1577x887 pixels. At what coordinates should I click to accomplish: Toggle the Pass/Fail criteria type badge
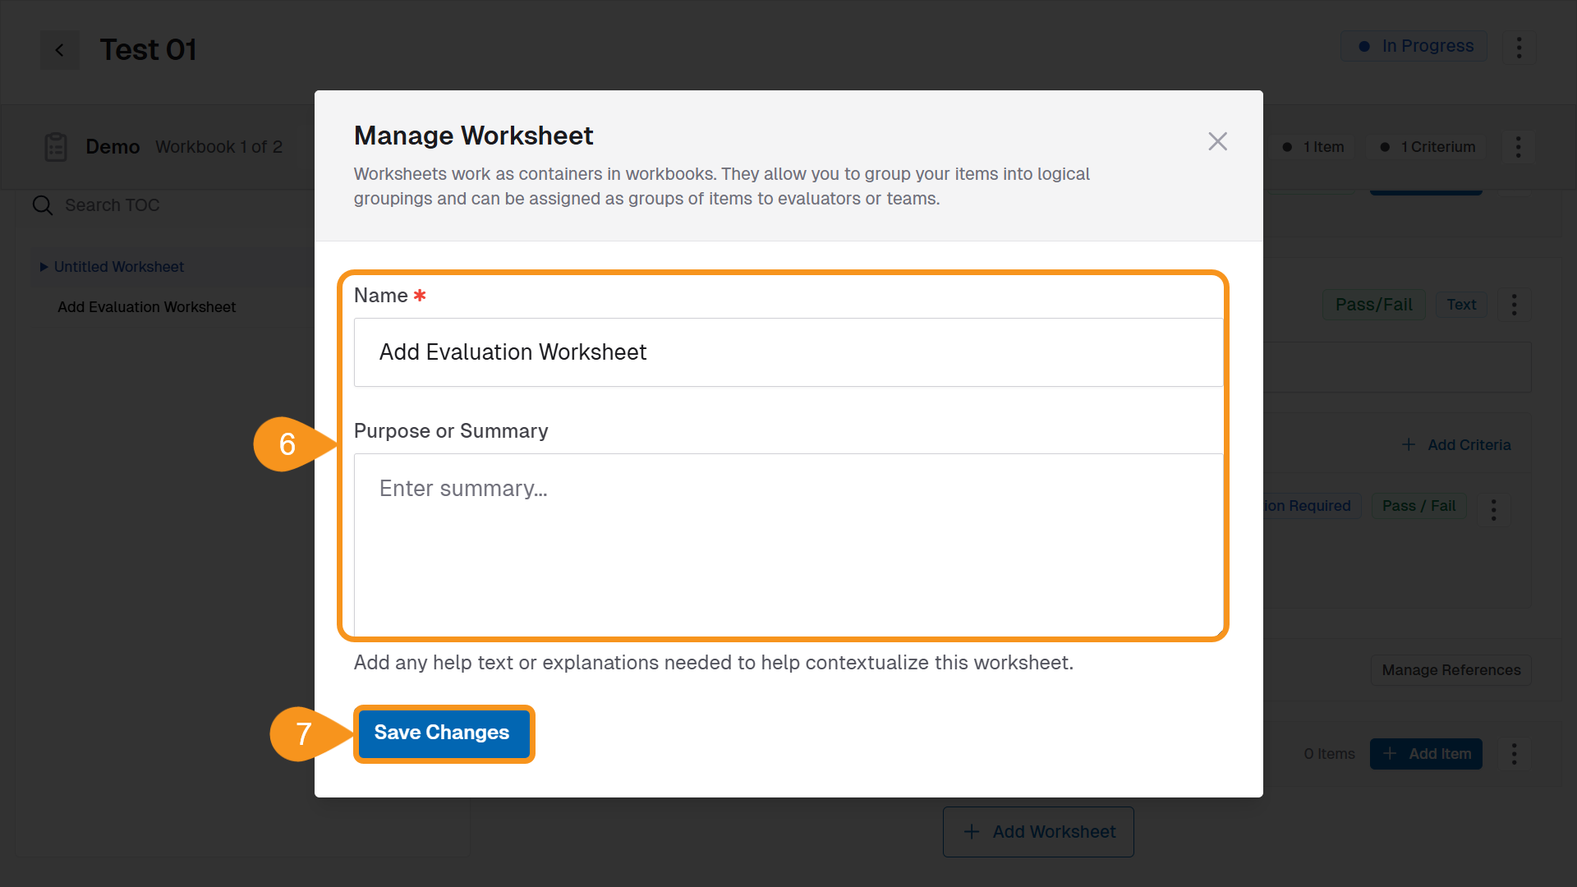[1373, 304]
